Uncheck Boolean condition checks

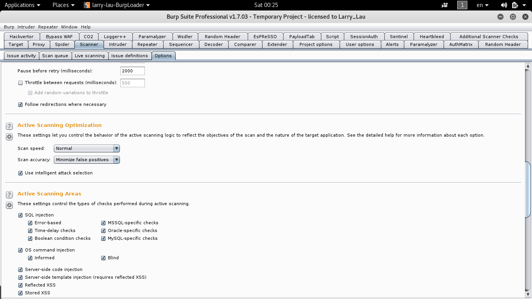[30, 239]
